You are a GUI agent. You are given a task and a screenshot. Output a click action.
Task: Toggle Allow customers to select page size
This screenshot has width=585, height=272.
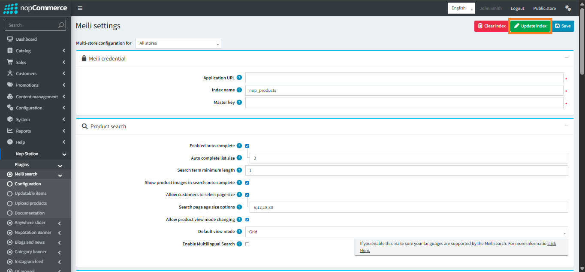[247, 195]
